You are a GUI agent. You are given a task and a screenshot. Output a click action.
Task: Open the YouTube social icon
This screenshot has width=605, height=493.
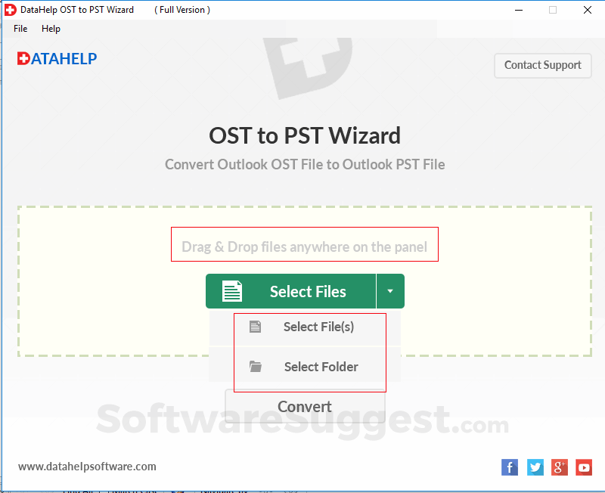[x=584, y=467]
